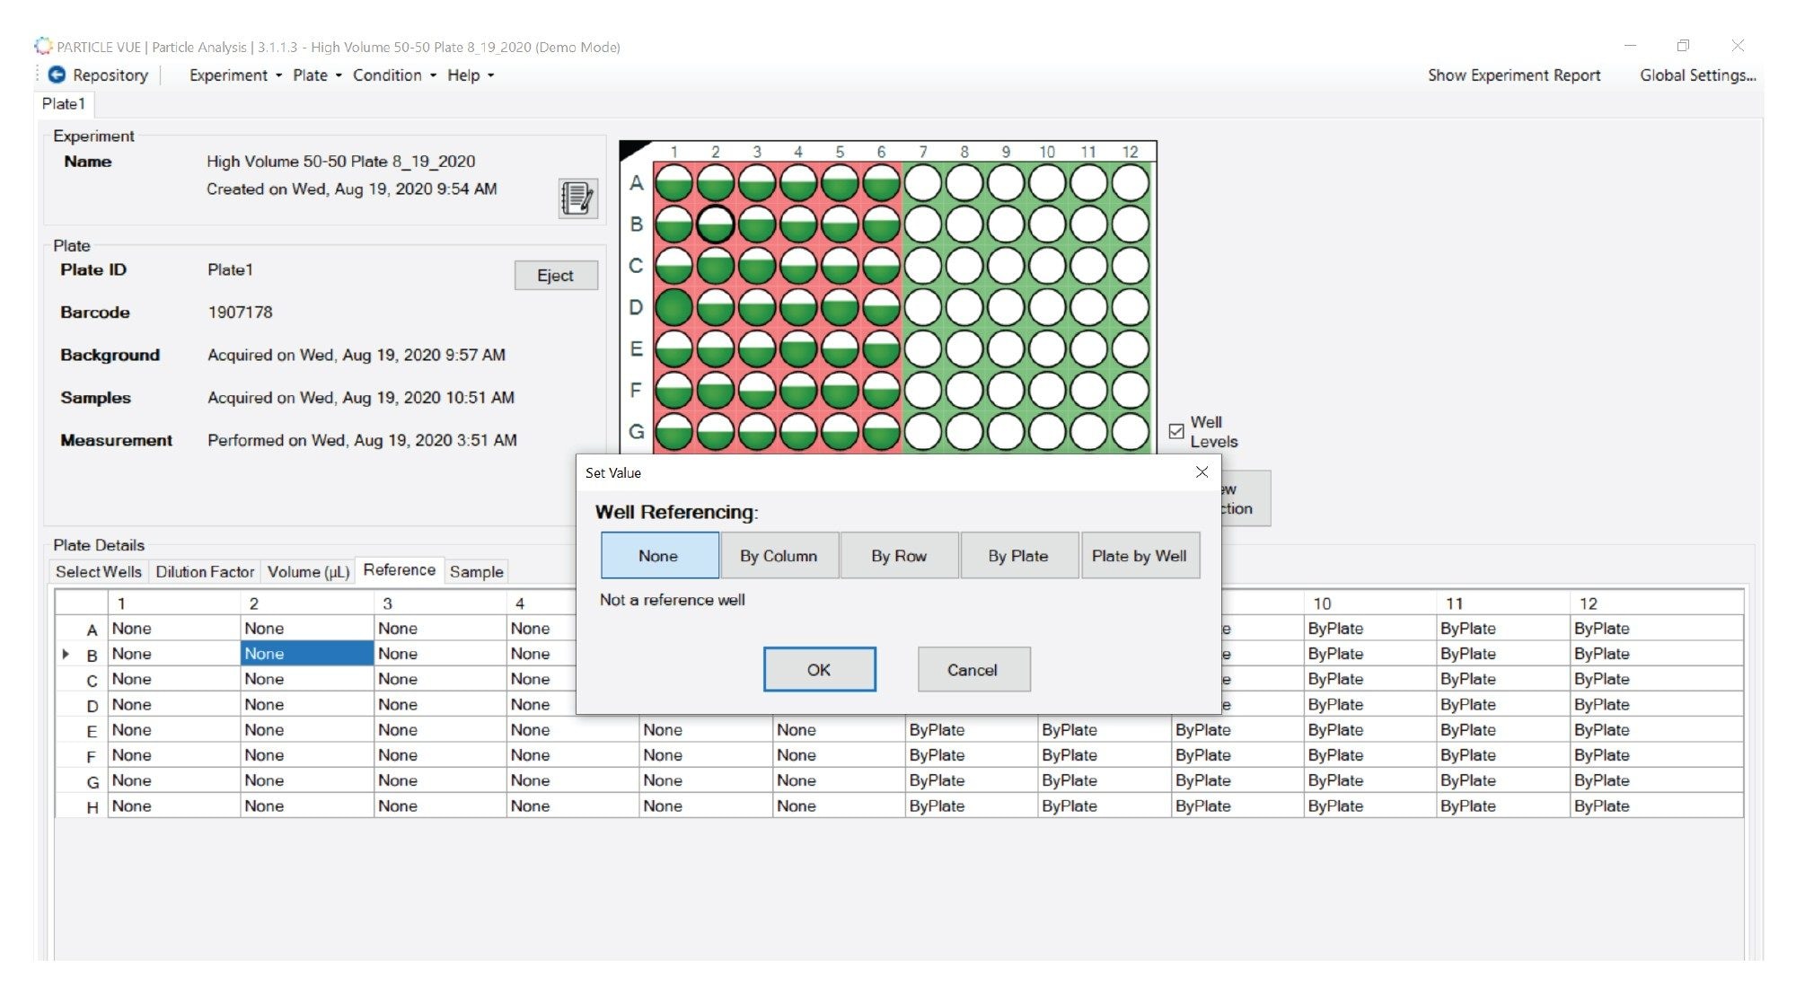Viewport: 1796px width, 995px height.
Task: Enable the Well Levels checkbox
Action: 1176,431
